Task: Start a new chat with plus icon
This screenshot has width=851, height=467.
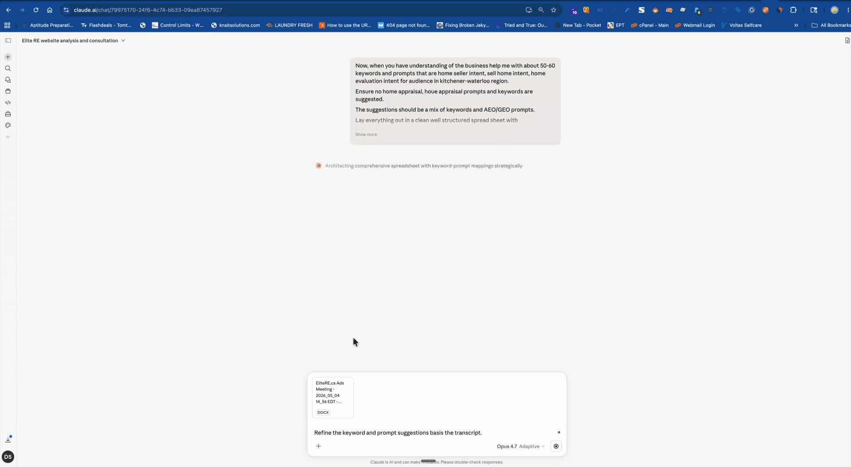Action: click(x=8, y=57)
